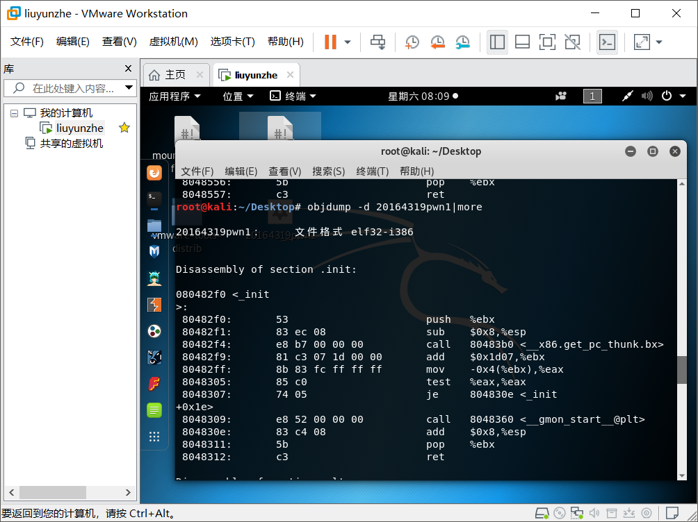Click the terminal scrollbar down arrow
The image size is (698, 522).
681,475
